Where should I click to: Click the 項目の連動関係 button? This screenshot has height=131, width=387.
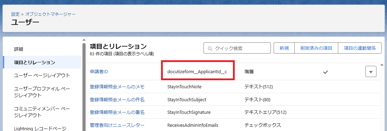tap(360, 48)
